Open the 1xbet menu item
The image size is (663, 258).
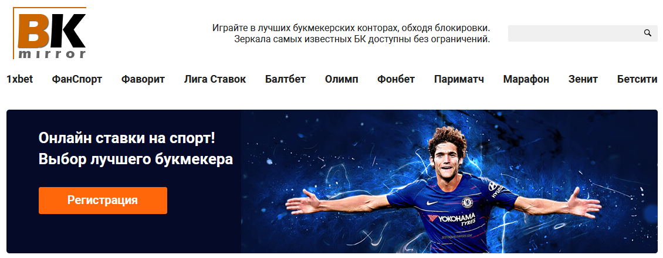pyautogui.click(x=20, y=79)
